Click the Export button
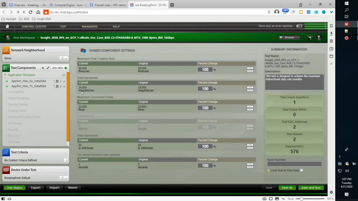 [x=36, y=188]
